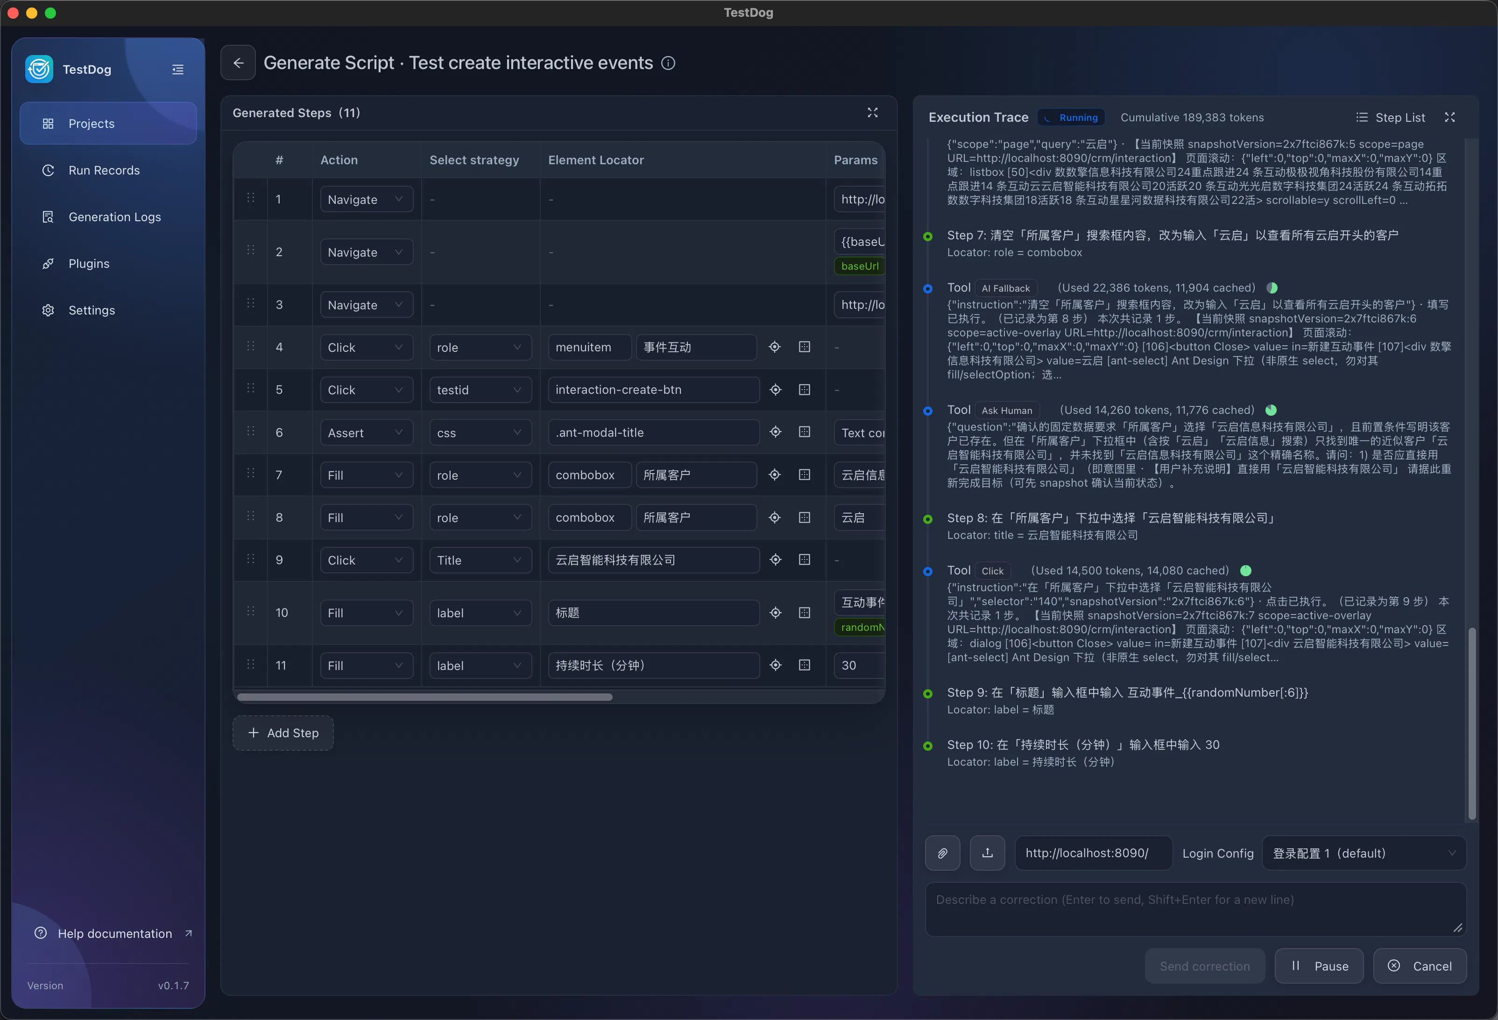Expand the Execution Trace panel to fullscreen

1449,117
